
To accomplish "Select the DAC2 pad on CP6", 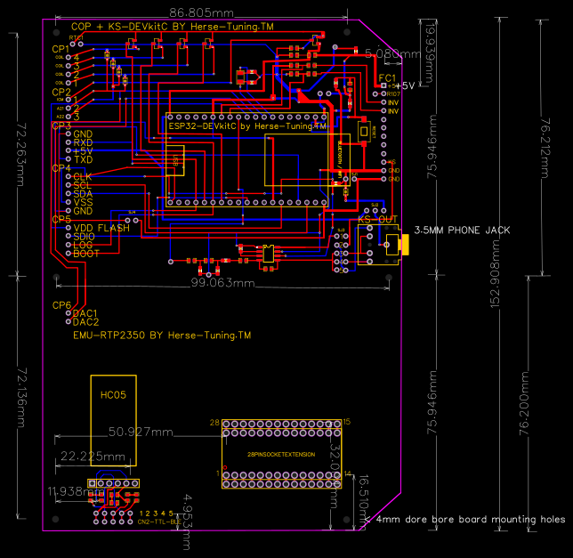I will point(69,321).
